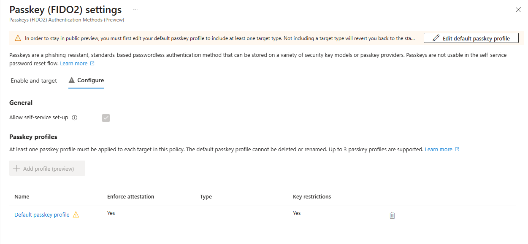Click the external link icon in the Passkey profiles description
528x244 pixels.
coord(458,149)
